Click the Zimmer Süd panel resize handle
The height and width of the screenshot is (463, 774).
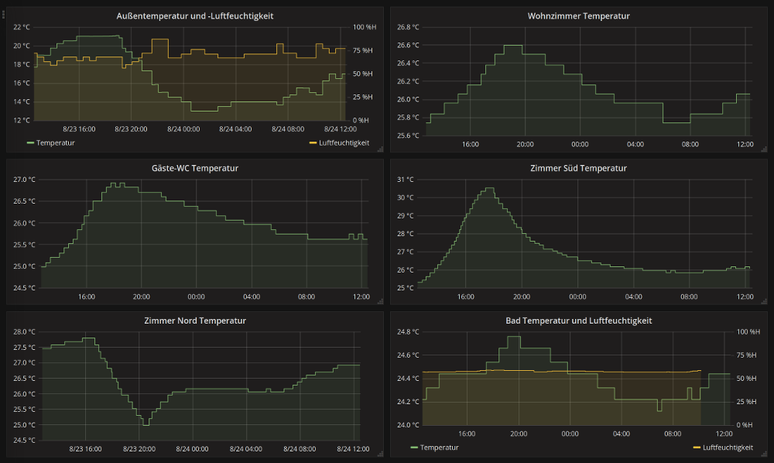tap(764, 303)
